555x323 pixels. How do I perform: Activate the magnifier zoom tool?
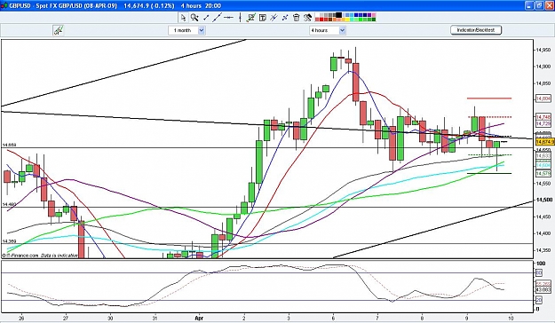coord(194,18)
